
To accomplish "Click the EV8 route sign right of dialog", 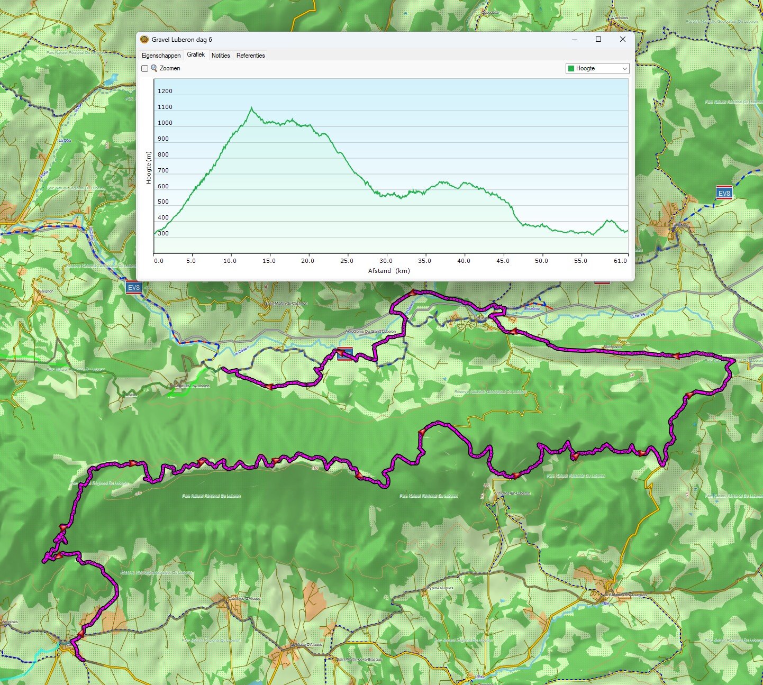I will 724,193.
